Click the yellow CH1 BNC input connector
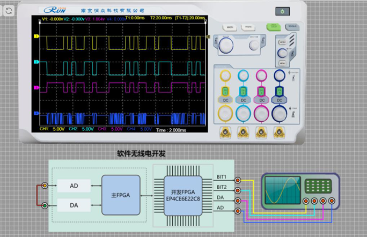This screenshot has height=237, width=367. tap(225, 131)
